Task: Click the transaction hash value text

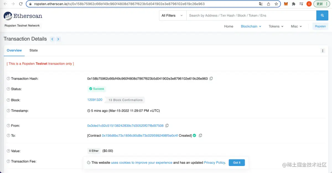Action: [147, 79]
